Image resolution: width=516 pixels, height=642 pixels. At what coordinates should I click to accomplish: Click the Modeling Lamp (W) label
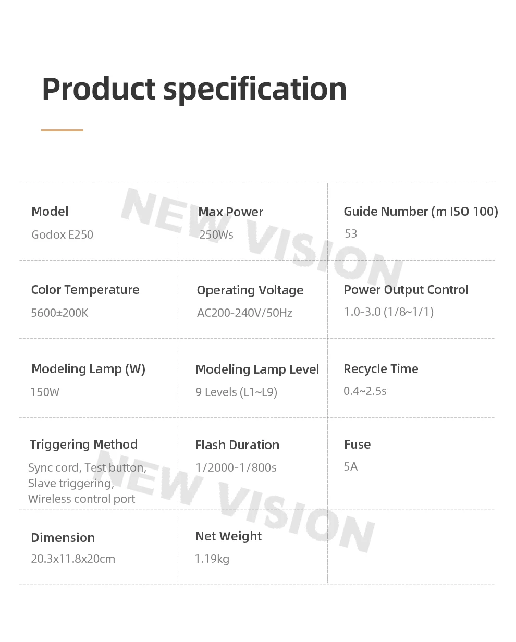tap(88, 369)
